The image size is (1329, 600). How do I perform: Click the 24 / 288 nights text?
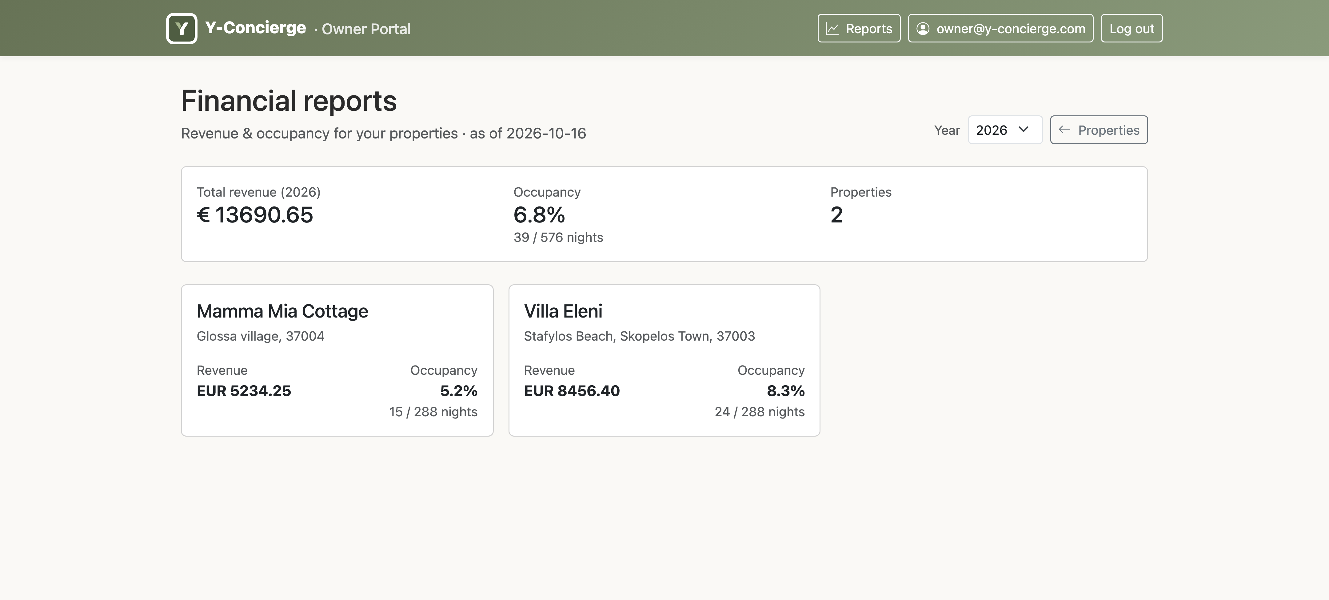(x=760, y=412)
